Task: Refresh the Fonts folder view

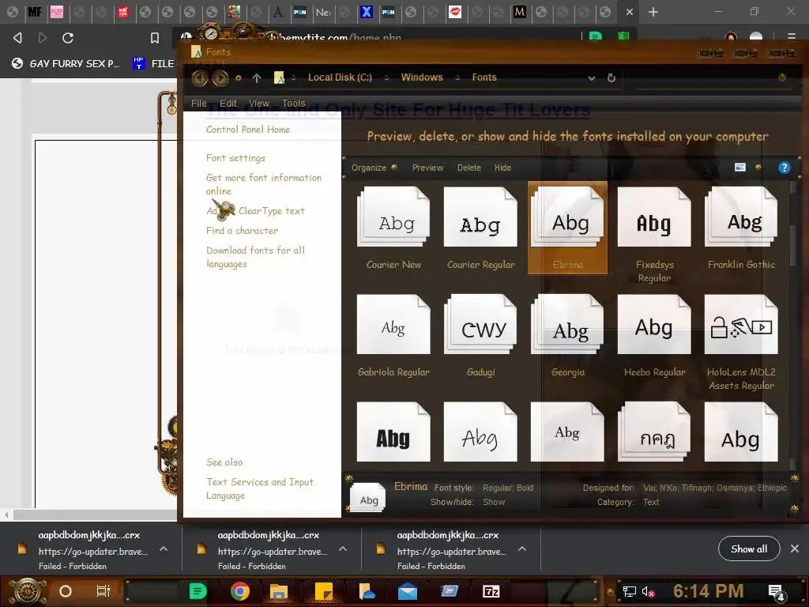Action: (x=611, y=78)
